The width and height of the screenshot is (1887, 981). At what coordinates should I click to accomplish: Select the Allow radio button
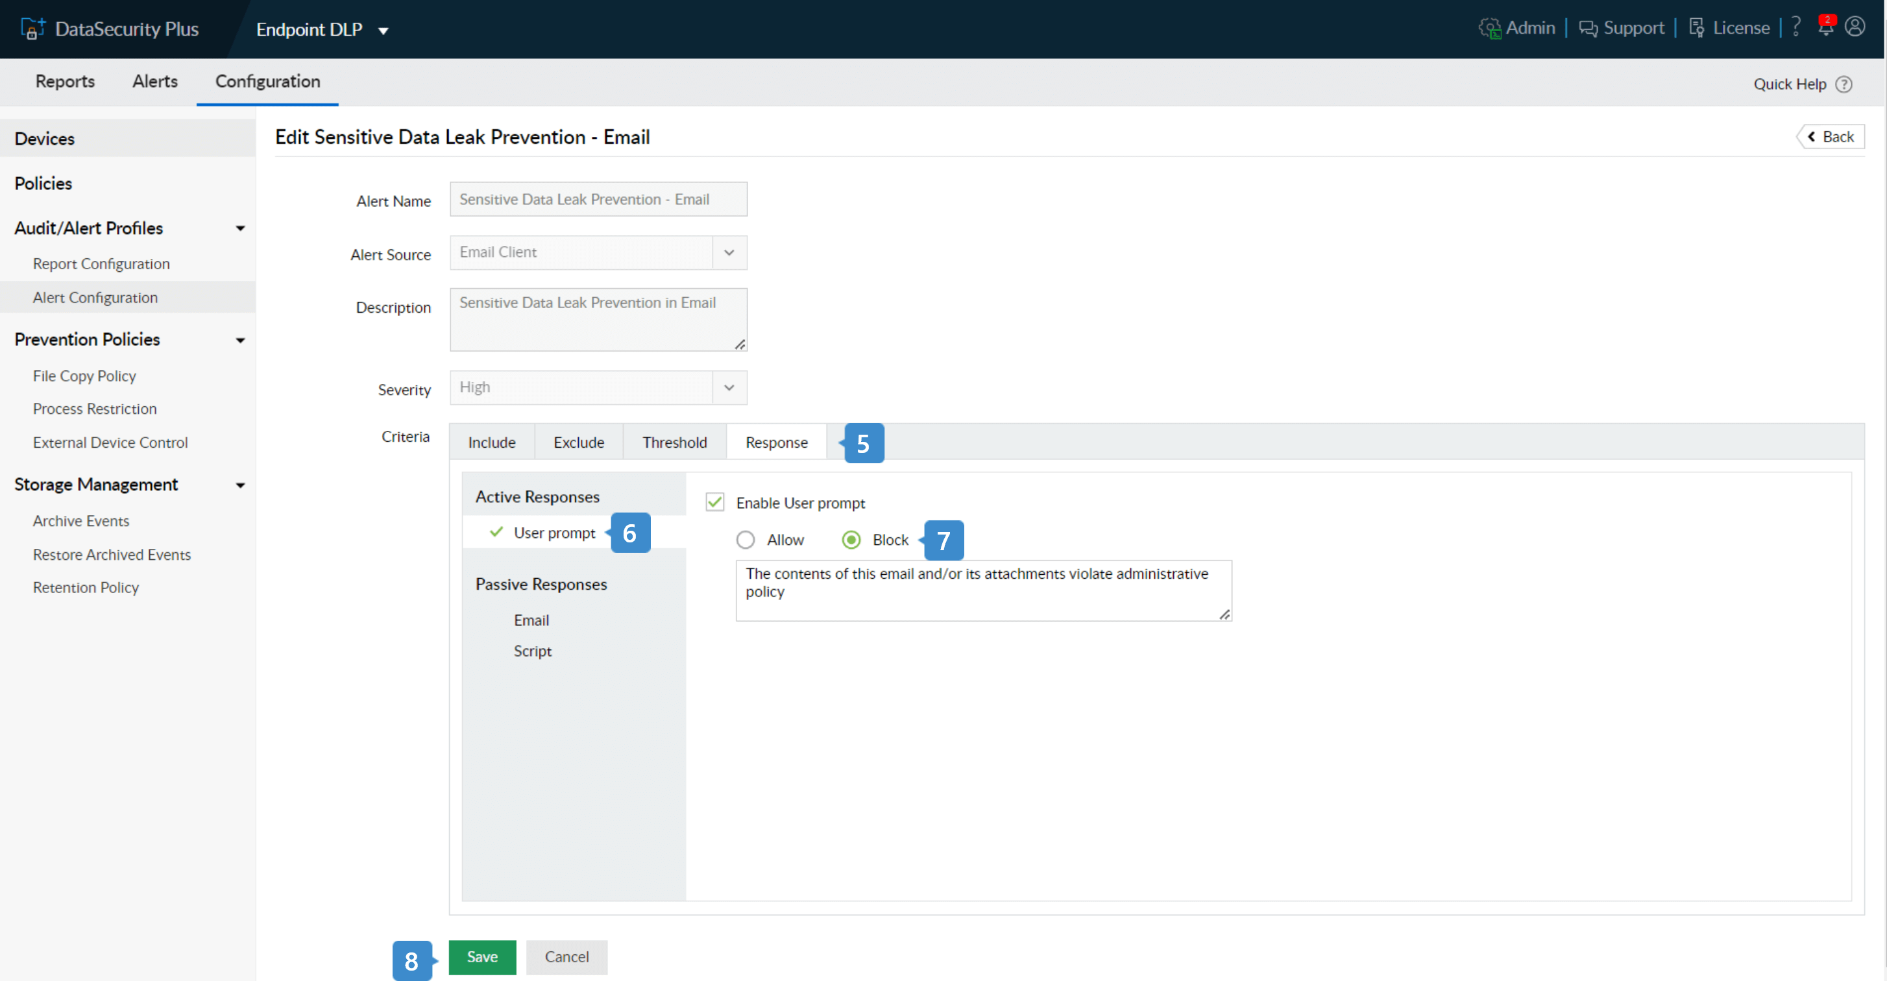[x=745, y=540]
